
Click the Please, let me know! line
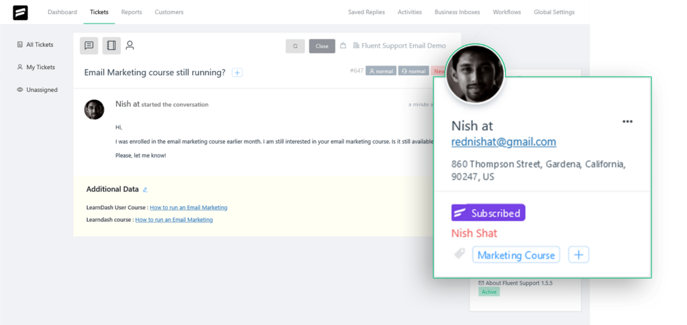point(141,155)
